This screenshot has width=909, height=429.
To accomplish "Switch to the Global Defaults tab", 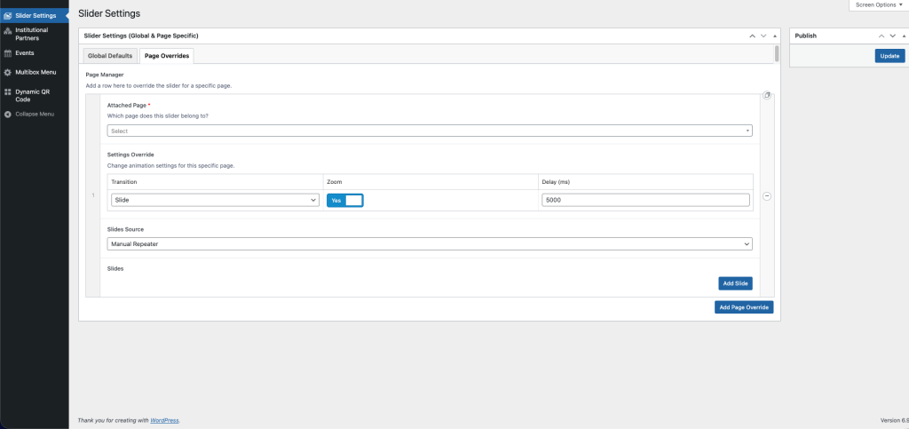I will [110, 56].
